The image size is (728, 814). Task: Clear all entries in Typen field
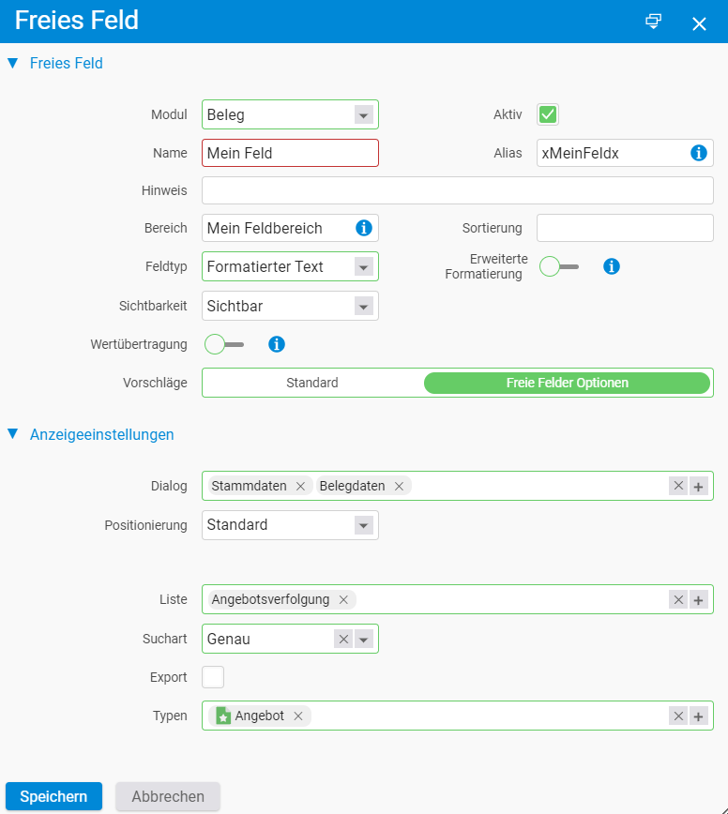pos(678,716)
